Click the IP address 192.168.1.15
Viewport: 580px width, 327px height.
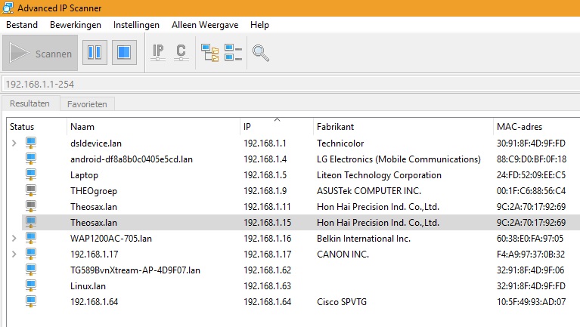[x=267, y=223]
